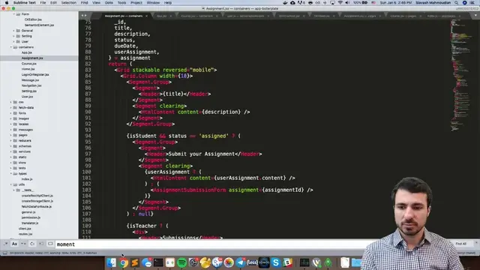Toggle regular expression search in find bar

click(6, 244)
